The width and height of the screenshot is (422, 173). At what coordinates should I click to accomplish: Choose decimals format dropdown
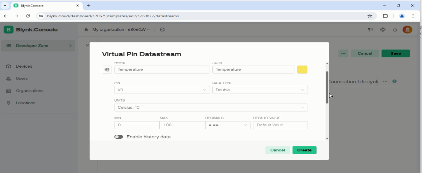[228, 125]
